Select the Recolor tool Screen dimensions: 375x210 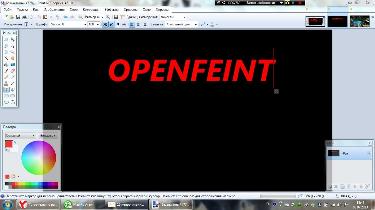click(13, 83)
